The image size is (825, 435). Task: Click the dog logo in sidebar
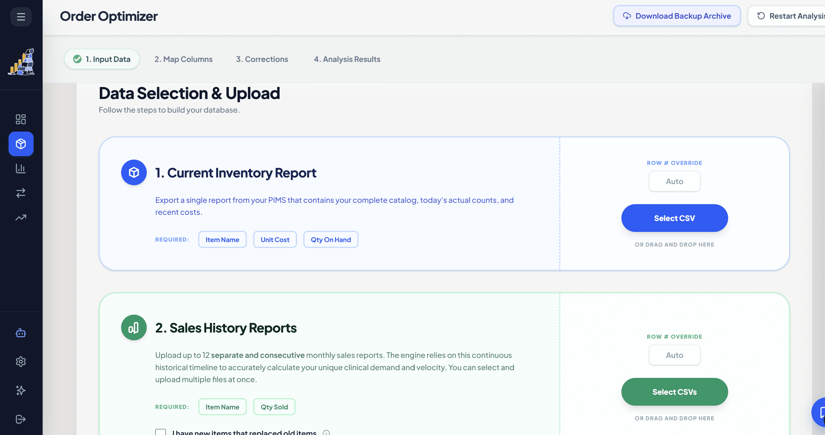[21, 62]
